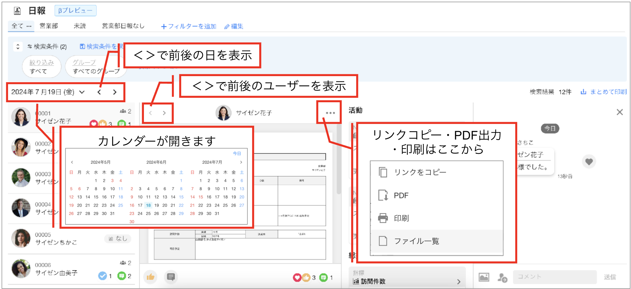
Task: Open the βプレビュー badge
Action: pos(75,11)
